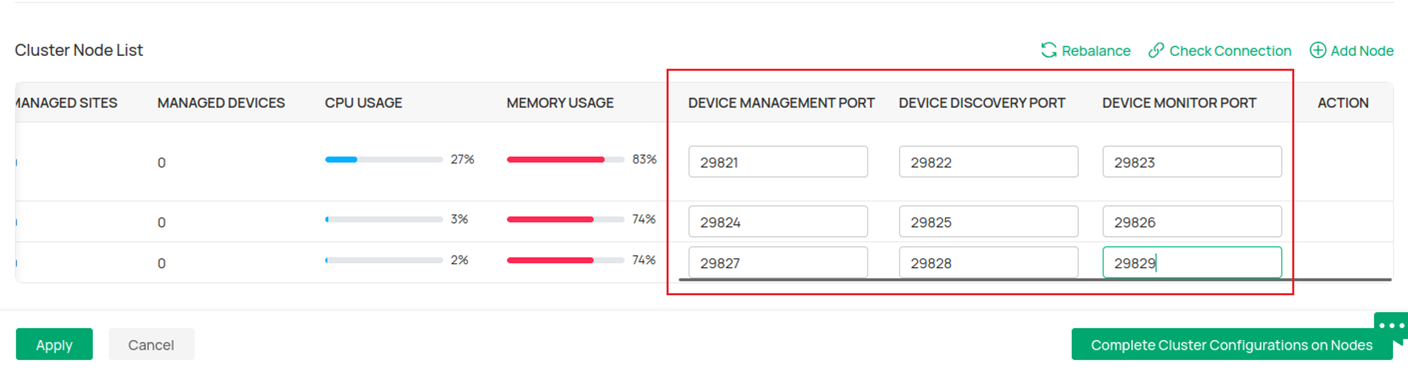Click the Memory usage bar showing 83%
The height and width of the screenshot is (371, 1408).
pos(565,160)
